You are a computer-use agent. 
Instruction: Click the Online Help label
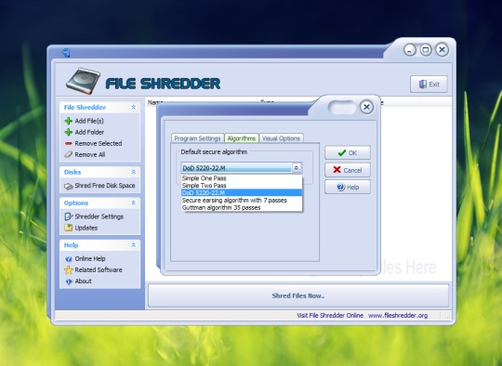90,259
